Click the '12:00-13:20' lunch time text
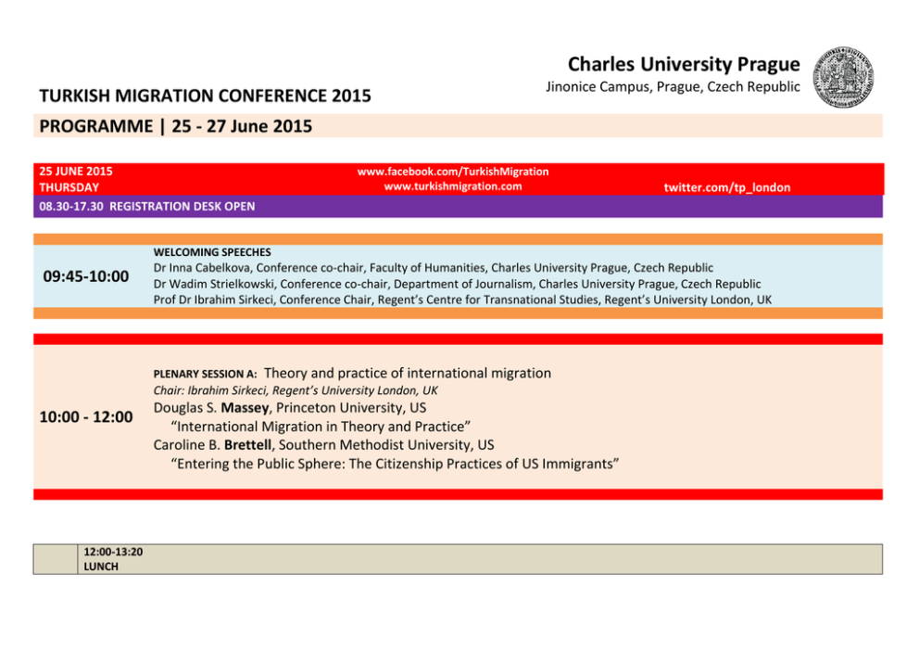Viewport: 919px width, 651px height. (x=113, y=552)
